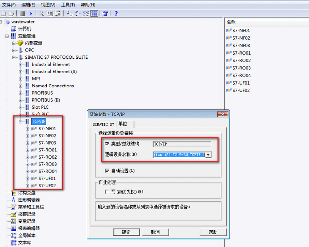Viewport: 309px width, 247px height.
Task: Select 报警记录 in the project tree
Action: (27, 214)
